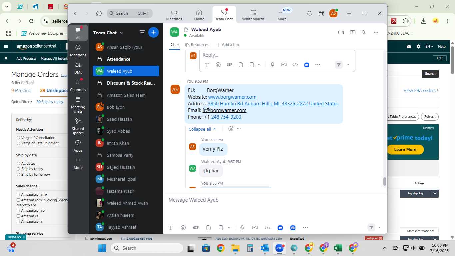Expand the screenshot options dropdown in bottom composer

pyautogui.click(x=229, y=228)
